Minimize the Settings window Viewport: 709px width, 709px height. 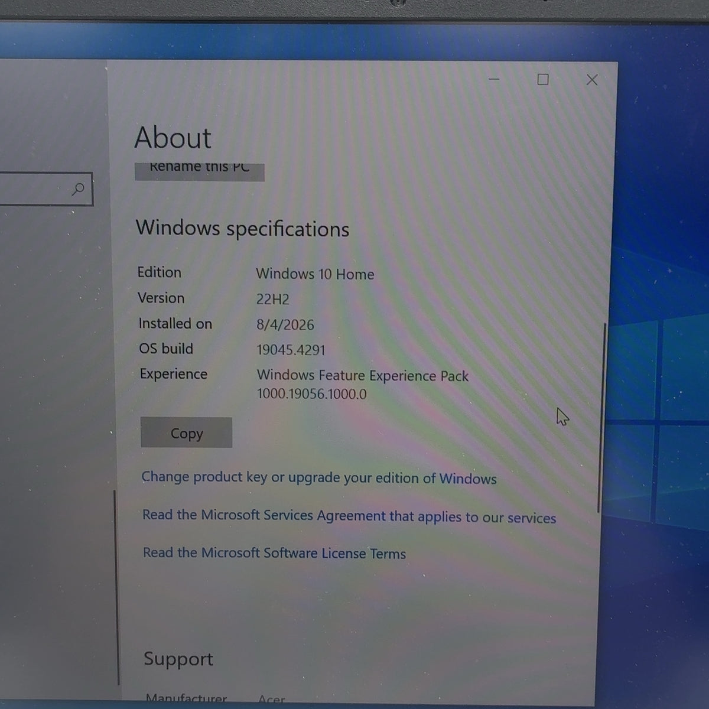coord(494,79)
